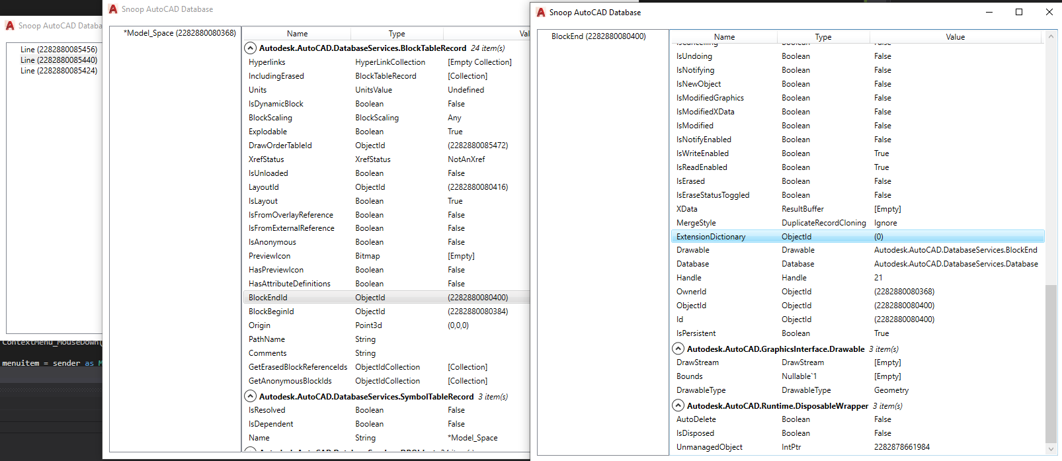Select the BlockEnd (2282880080400) tree node
1062x461 pixels.
pyautogui.click(x=598, y=36)
